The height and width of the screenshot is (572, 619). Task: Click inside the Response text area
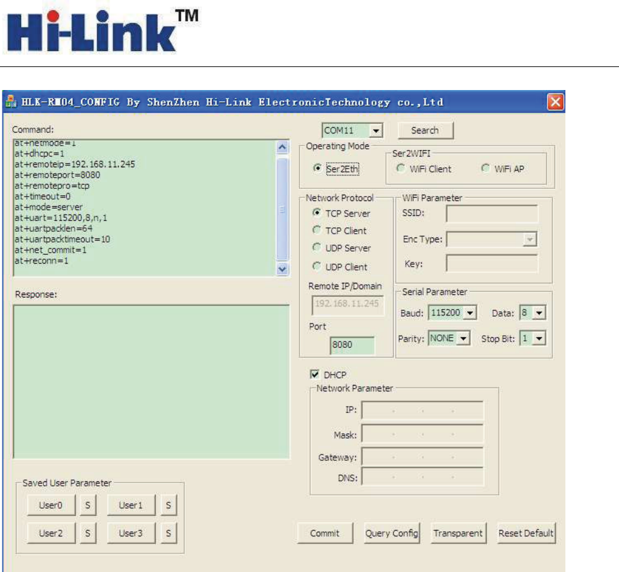tap(152, 382)
